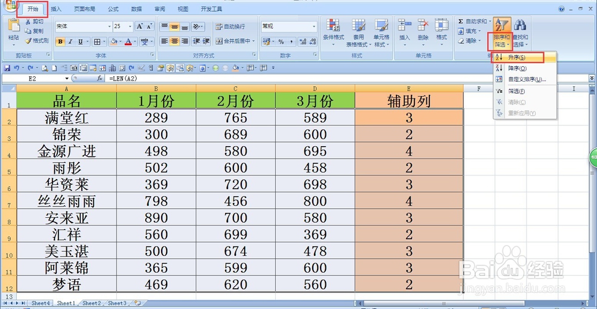Open Cell Styles (单元格样式)
This screenshot has height=309, width=597.
coord(381,33)
